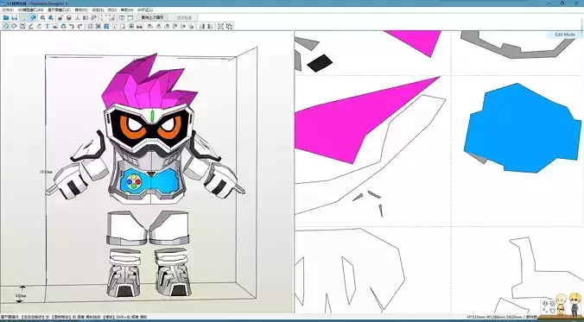Open the 3D模型窗口 menu

[x=30, y=9]
